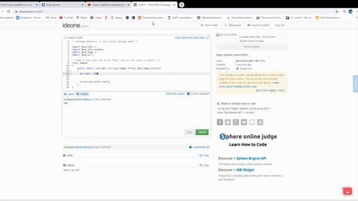Click the generic share icon after email

pos(260,122)
